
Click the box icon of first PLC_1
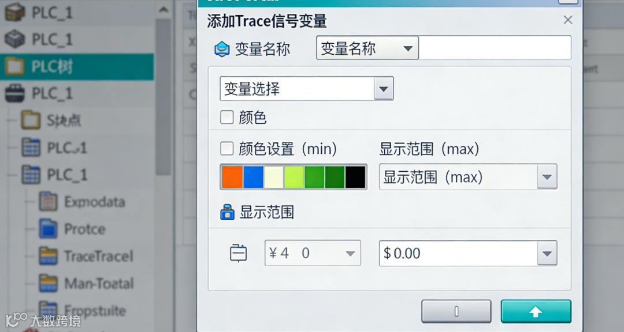pos(14,12)
